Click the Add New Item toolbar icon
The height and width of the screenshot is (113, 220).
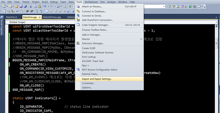pyautogui.click(x=10, y=6)
